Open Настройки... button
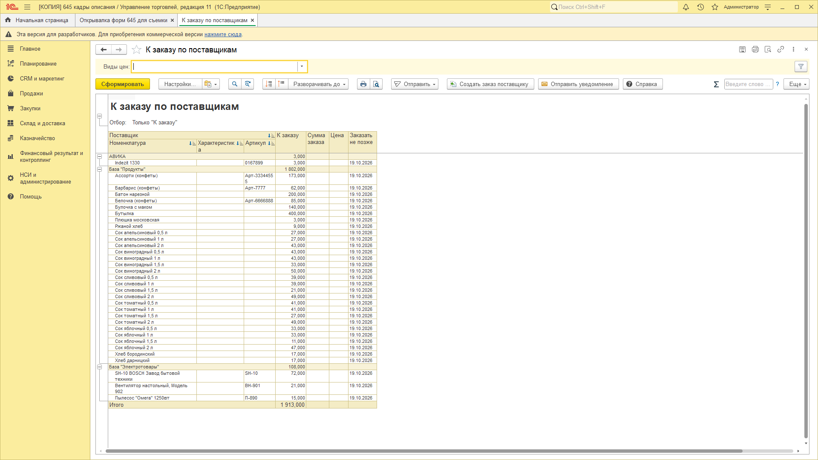The height and width of the screenshot is (460, 818). (x=180, y=84)
